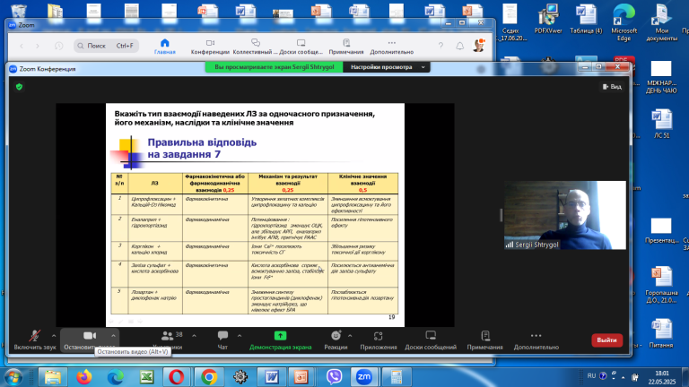Image resolution: width=689 pixels, height=387 pixels.
Task: Click the green Демонстрация экрана share button
Action: [x=280, y=340]
